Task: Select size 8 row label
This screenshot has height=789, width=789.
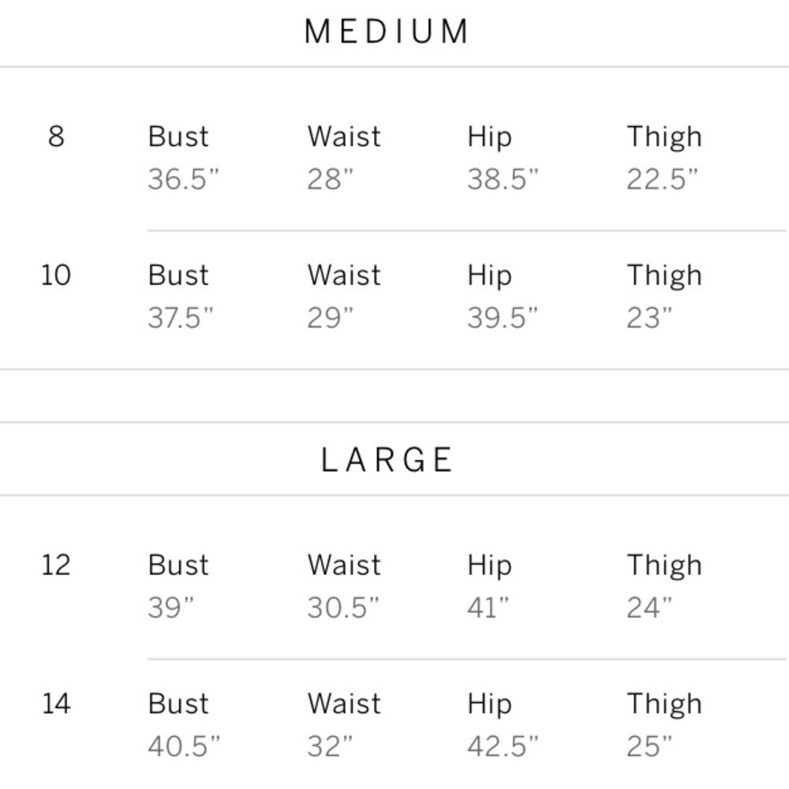Action: pos(56,136)
